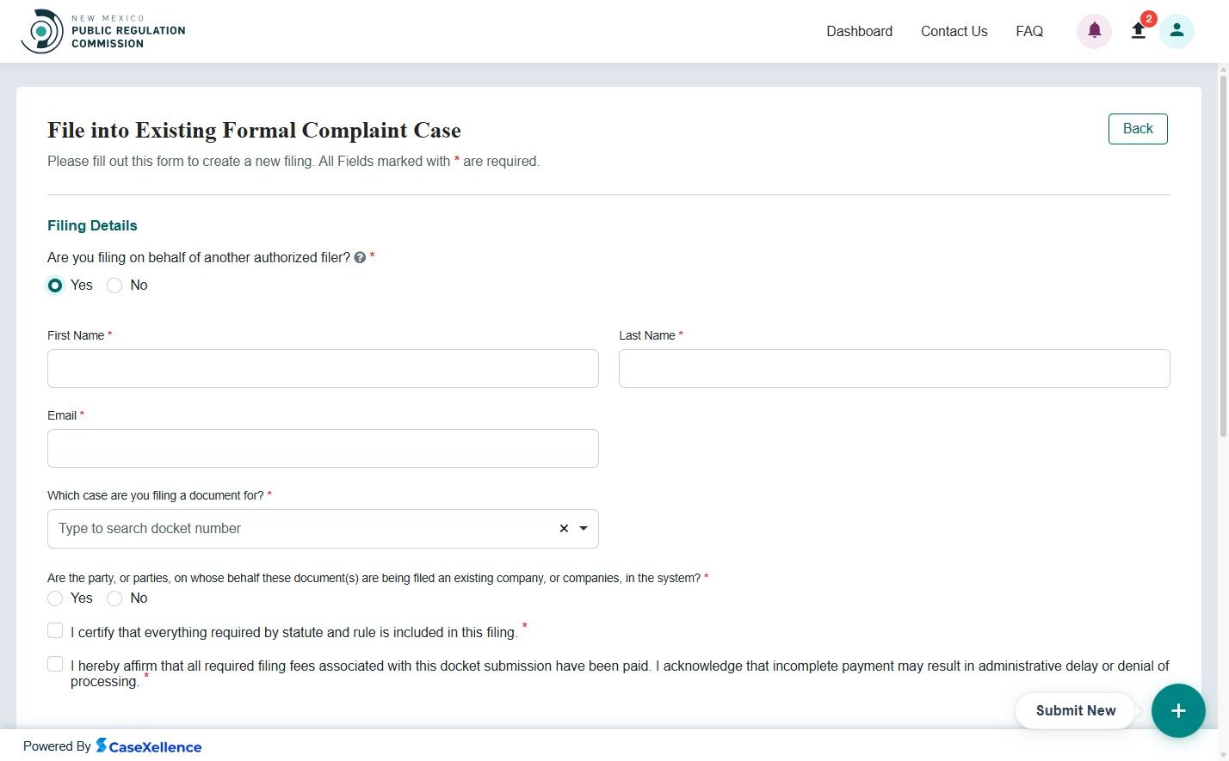Click the page vertical scrollbar
This screenshot has height=761, width=1229.
click(x=1223, y=258)
